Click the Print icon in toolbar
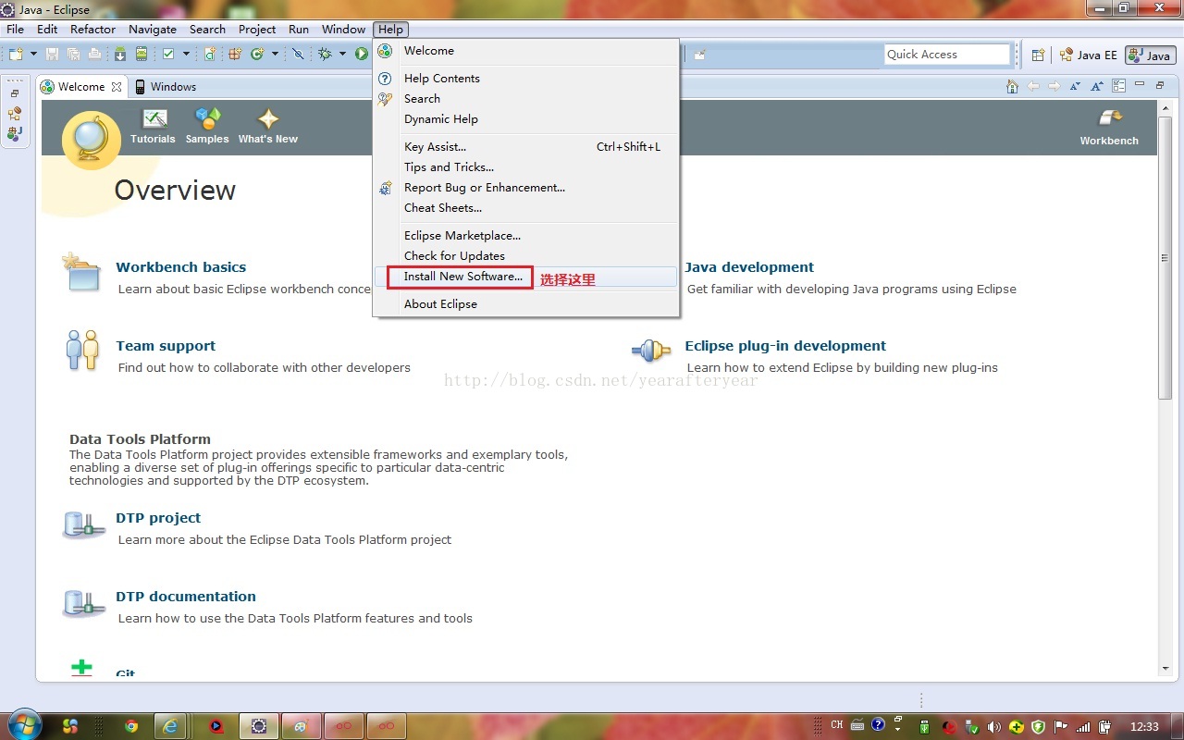Image resolution: width=1184 pixels, height=740 pixels. 94,55
